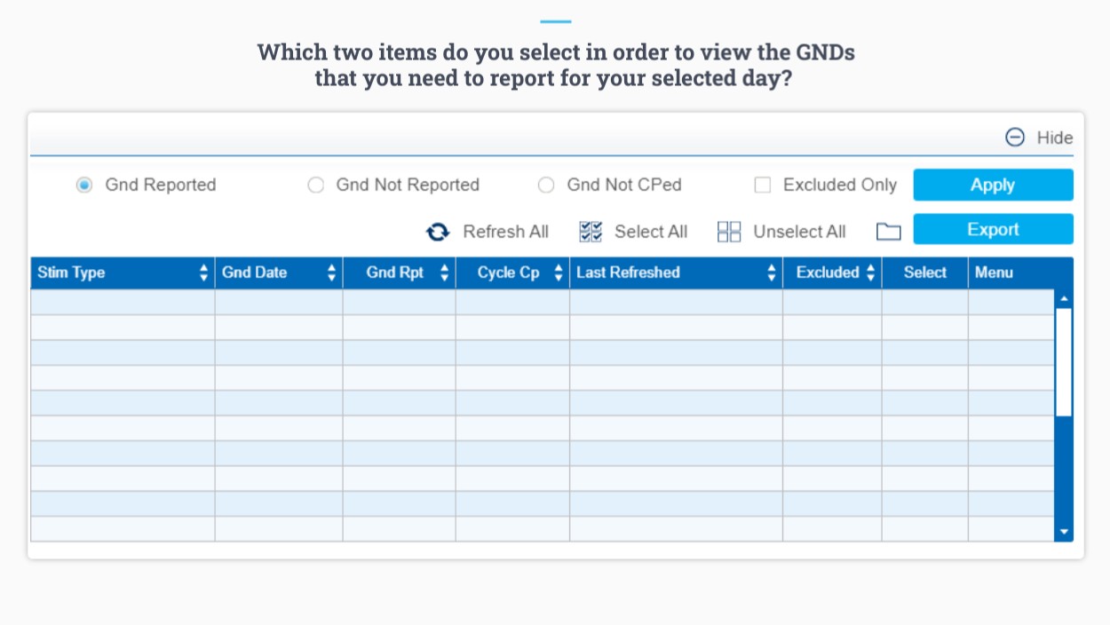This screenshot has height=625, width=1110.
Task: Sort by Gnd Date column arrows
Action: coord(332,273)
